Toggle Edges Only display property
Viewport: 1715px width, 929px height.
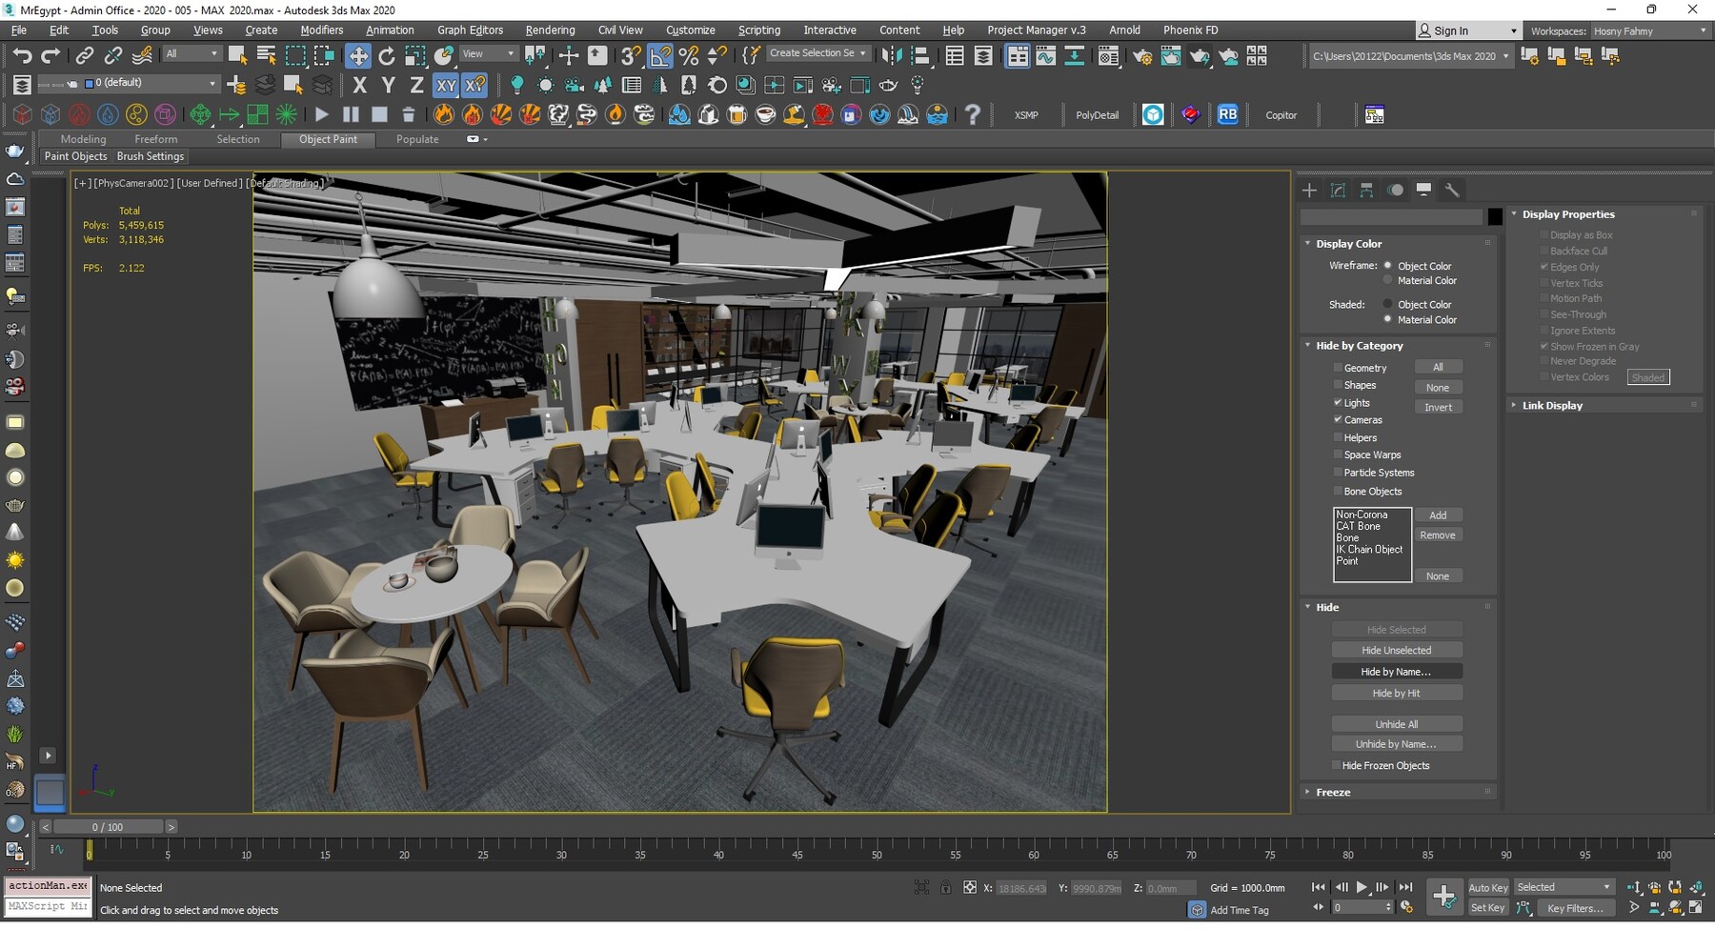point(1545,267)
